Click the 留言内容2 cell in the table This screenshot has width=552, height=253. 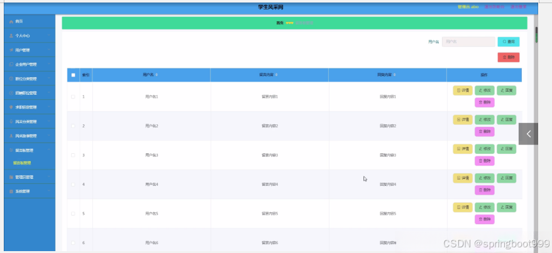[270, 126]
